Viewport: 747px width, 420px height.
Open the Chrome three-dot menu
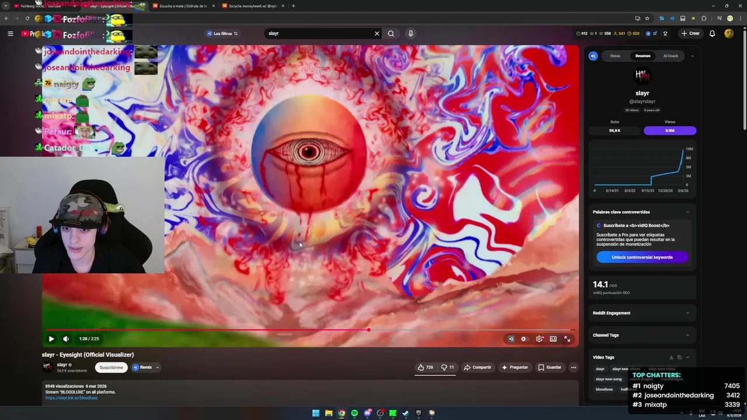pyautogui.click(x=740, y=19)
